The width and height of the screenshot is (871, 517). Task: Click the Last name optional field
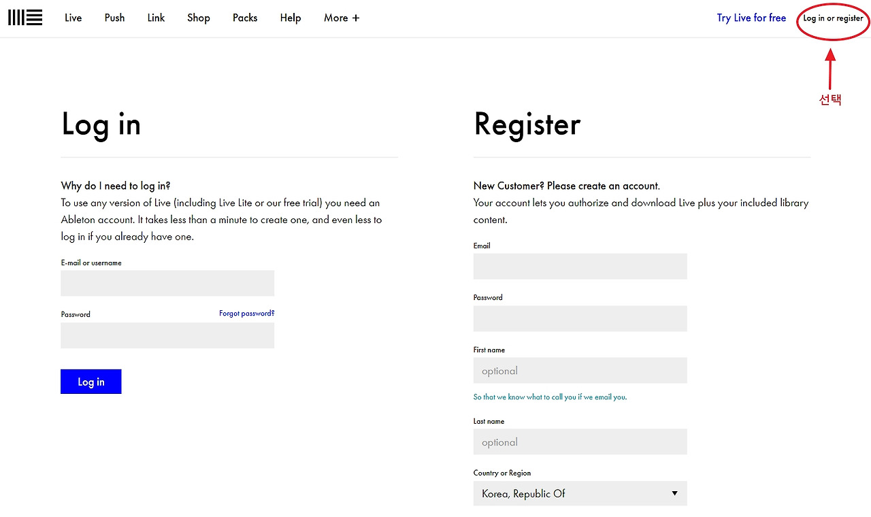pyautogui.click(x=580, y=441)
